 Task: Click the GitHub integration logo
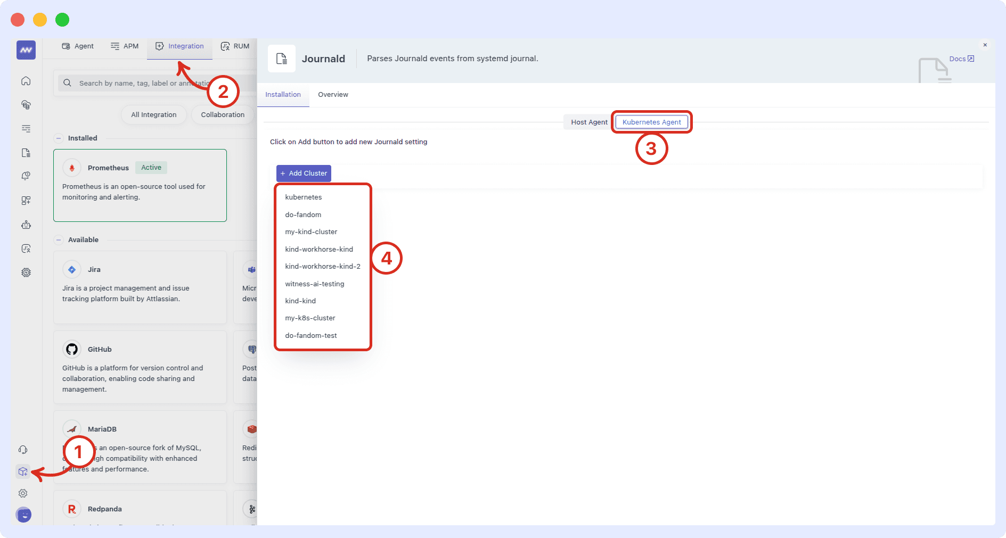click(x=71, y=349)
